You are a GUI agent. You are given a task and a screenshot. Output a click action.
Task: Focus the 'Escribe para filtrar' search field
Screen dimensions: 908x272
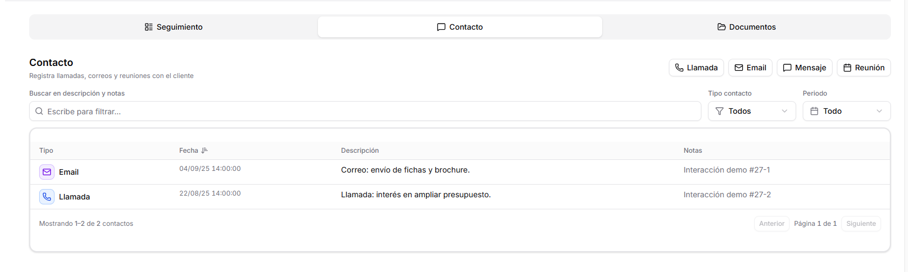tap(365, 111)
